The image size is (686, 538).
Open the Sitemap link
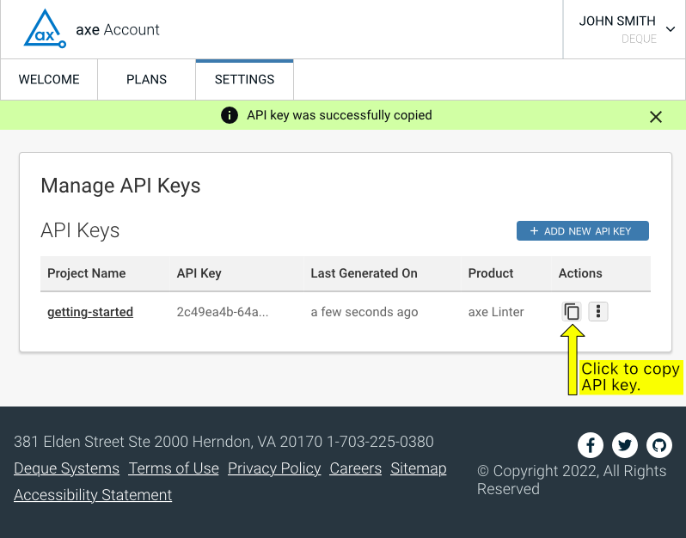point(419,468)
